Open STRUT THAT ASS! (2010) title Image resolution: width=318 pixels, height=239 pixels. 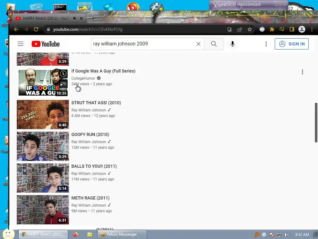pos(96,103)
